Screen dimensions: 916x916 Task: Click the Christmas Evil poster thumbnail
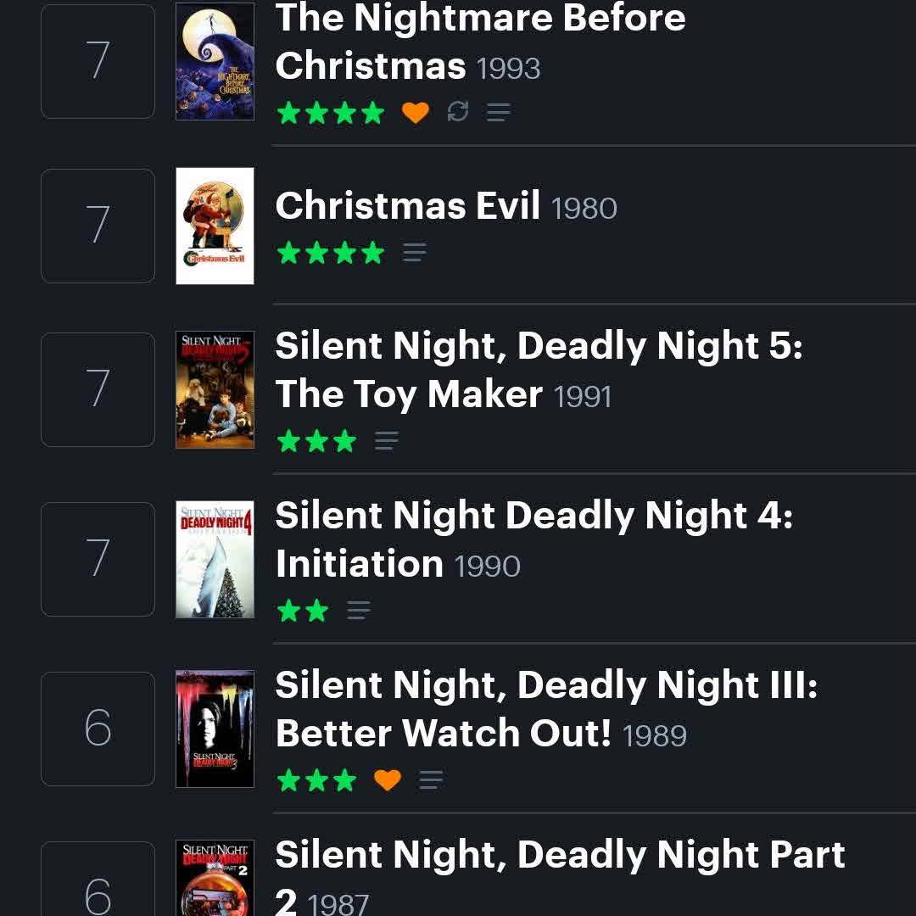pyautogui.click(x=215, y=226)
